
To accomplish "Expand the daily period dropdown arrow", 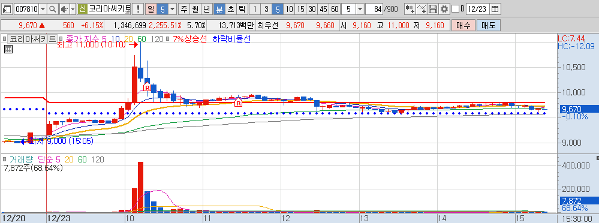I will pos(173,9).
